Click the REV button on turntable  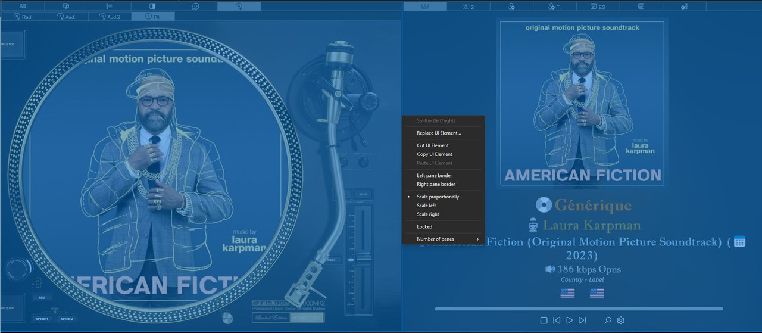[42, 297]
